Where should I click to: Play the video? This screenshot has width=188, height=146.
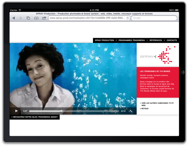pyautogui.click(x=16, y=111)
